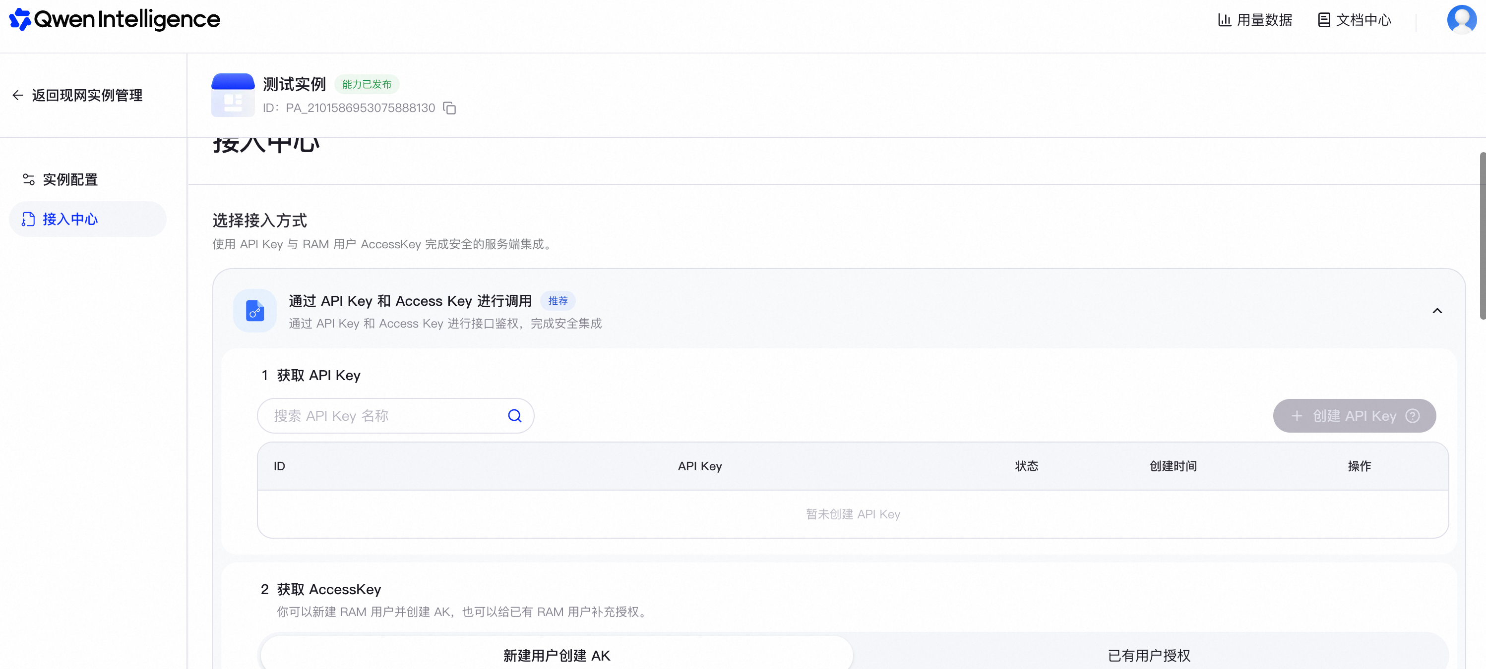Click the Qwen Intelligence logo
Viewport: 1486px width, 669px height.
(x=114, y=20)
